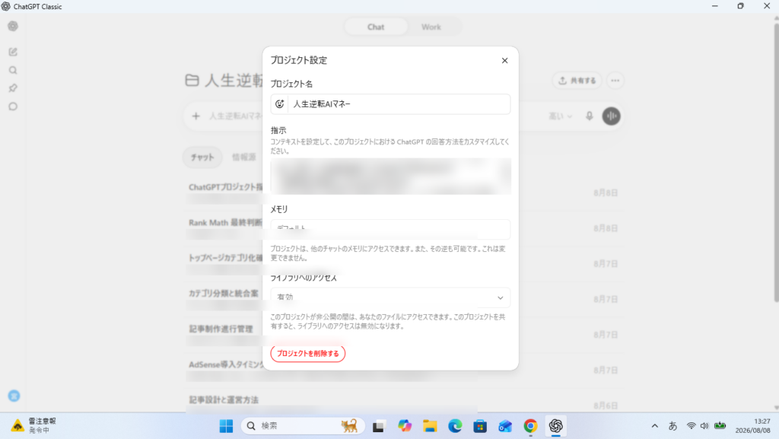This screenshot has height=439, width=779.
Task: Open Outlook from taskbar
Action: (x=505, y=426)
